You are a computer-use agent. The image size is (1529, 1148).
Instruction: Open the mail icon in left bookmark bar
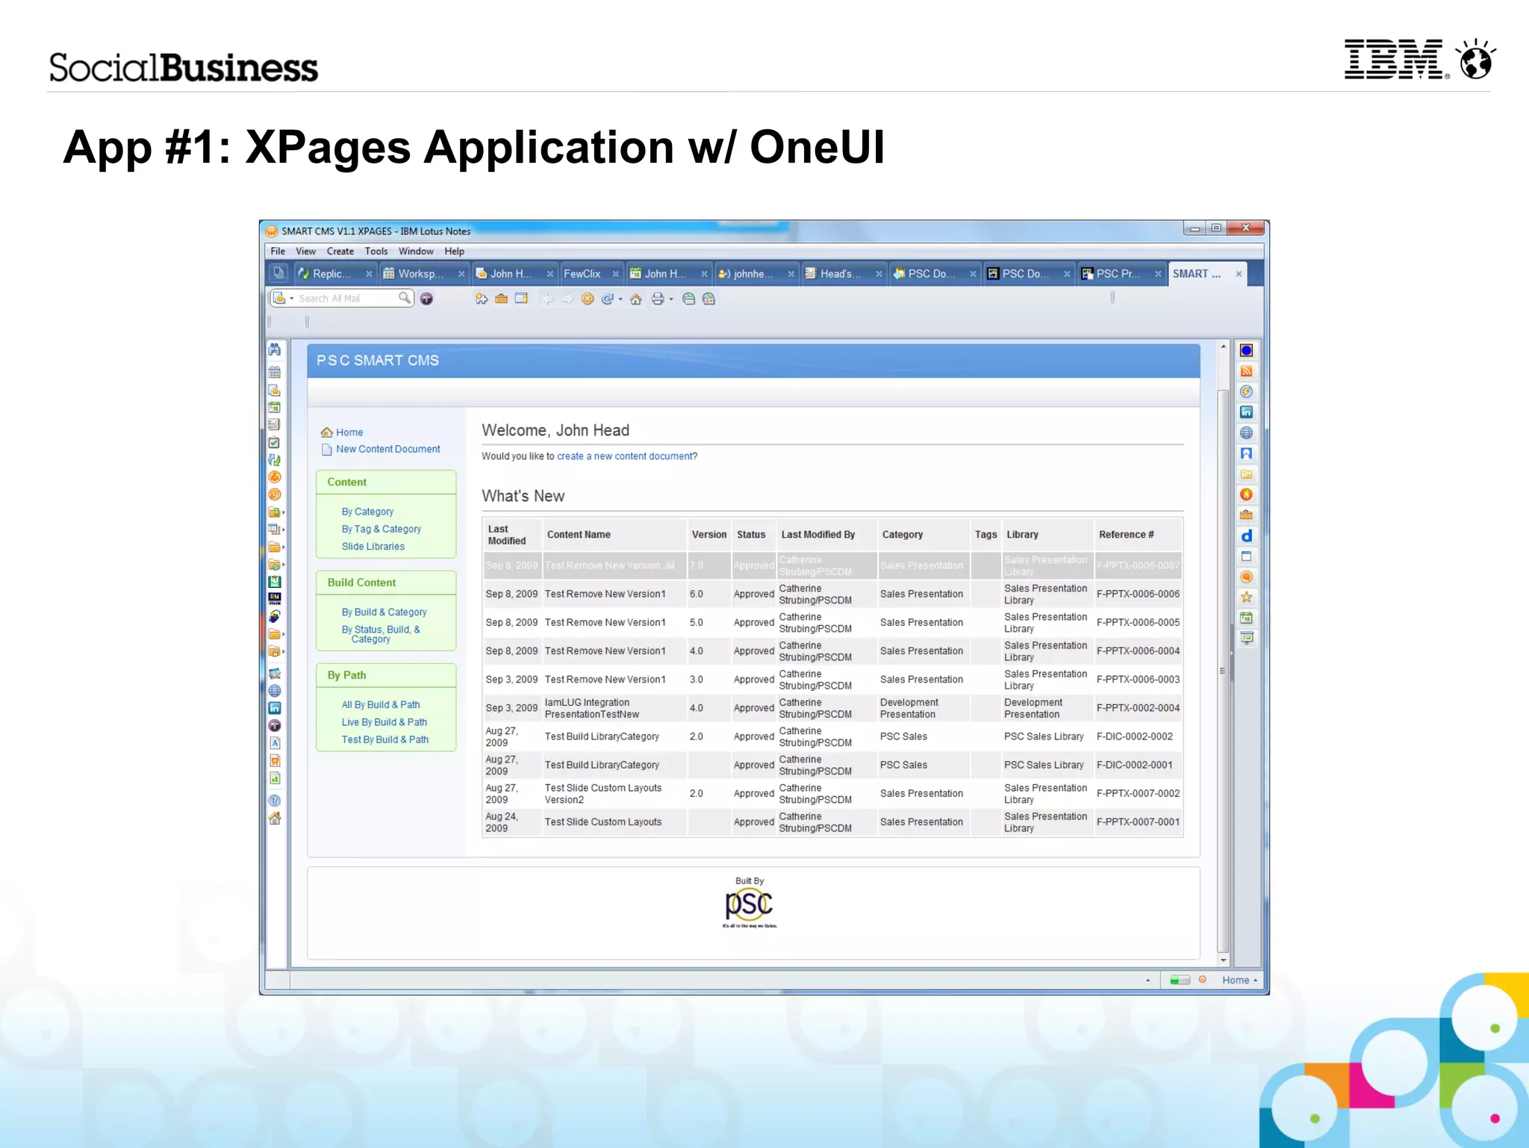click(275, 390)
